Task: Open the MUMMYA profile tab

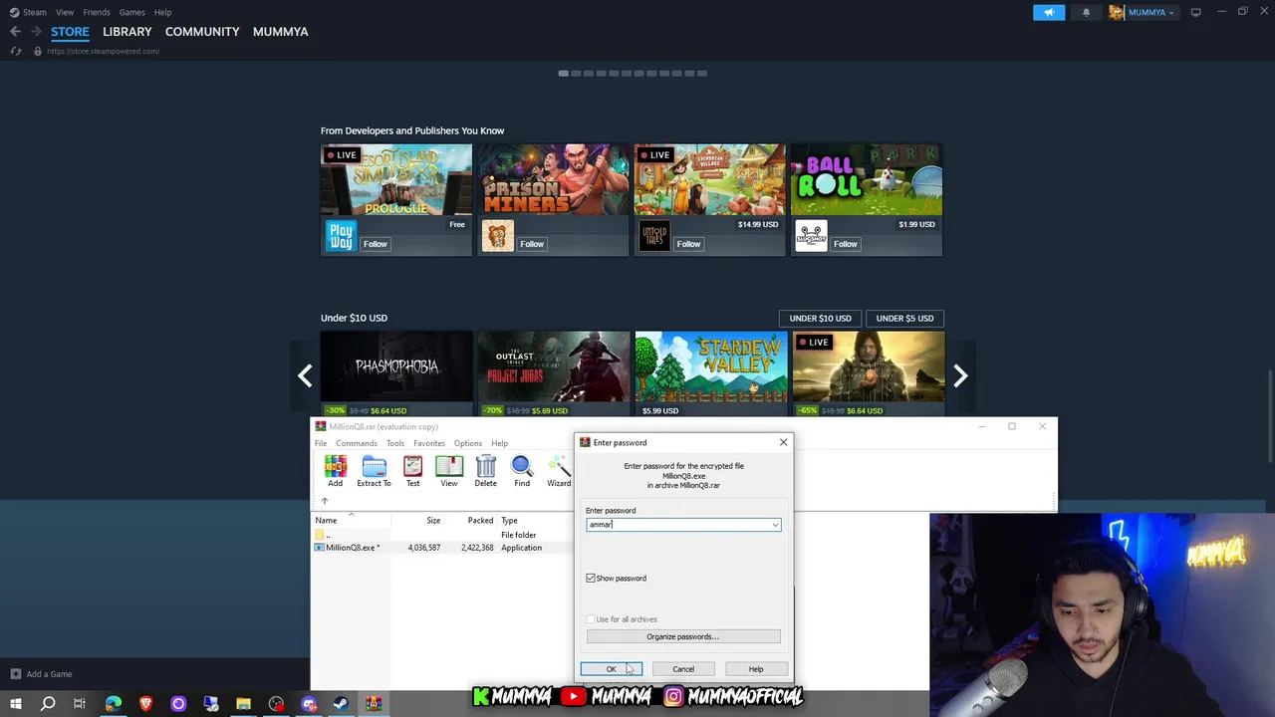Action: (x=280, y=32)
